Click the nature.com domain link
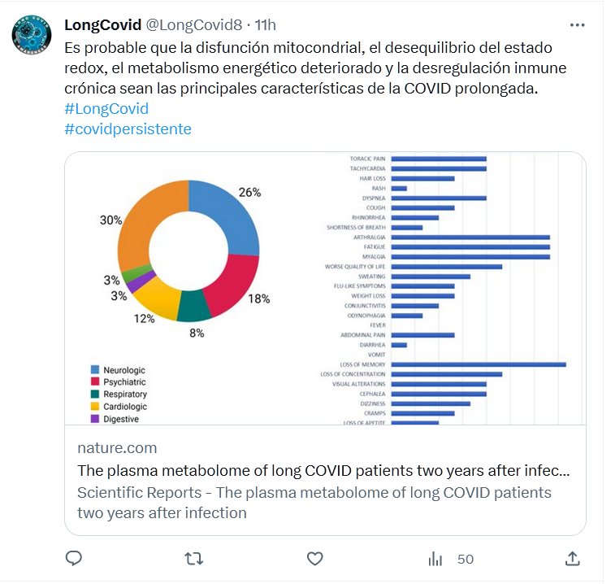 click(x=117, y=448)
